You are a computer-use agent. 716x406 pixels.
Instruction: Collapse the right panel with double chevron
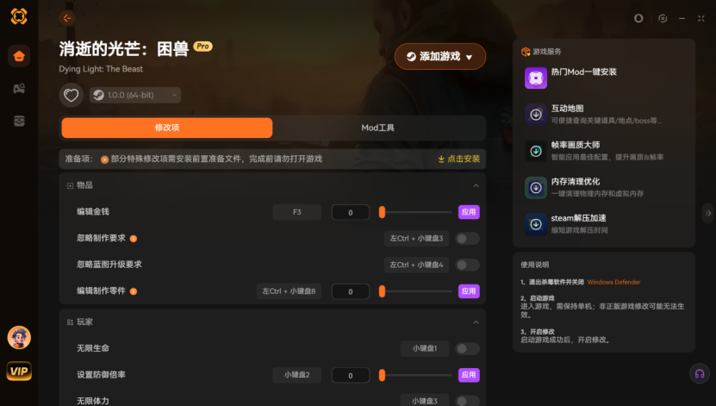707,213
